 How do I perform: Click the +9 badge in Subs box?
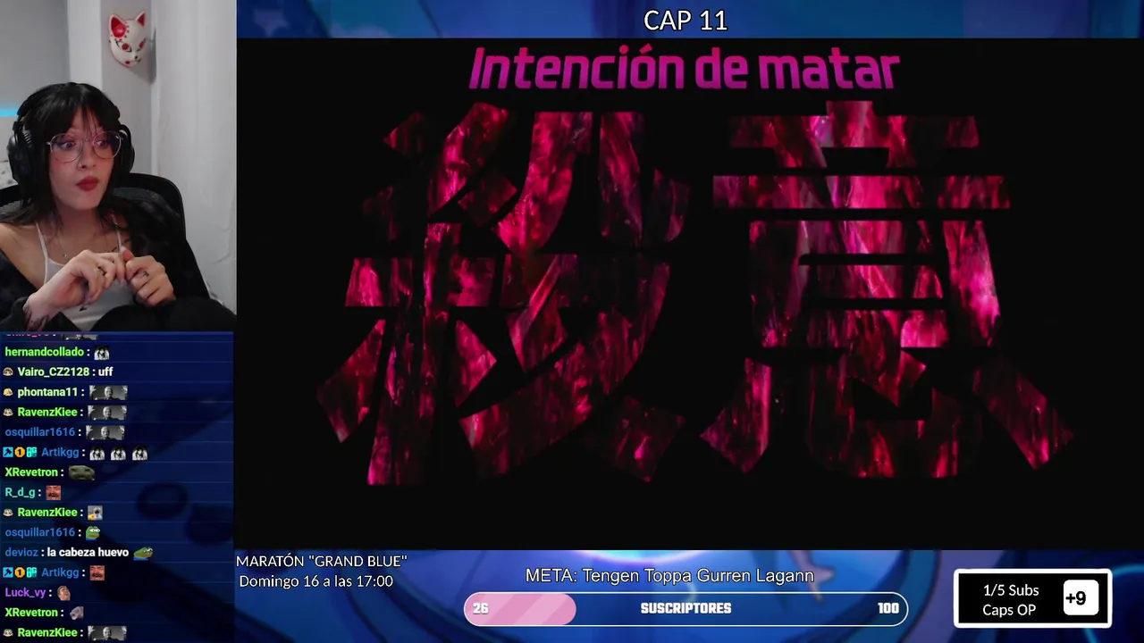1080,598
